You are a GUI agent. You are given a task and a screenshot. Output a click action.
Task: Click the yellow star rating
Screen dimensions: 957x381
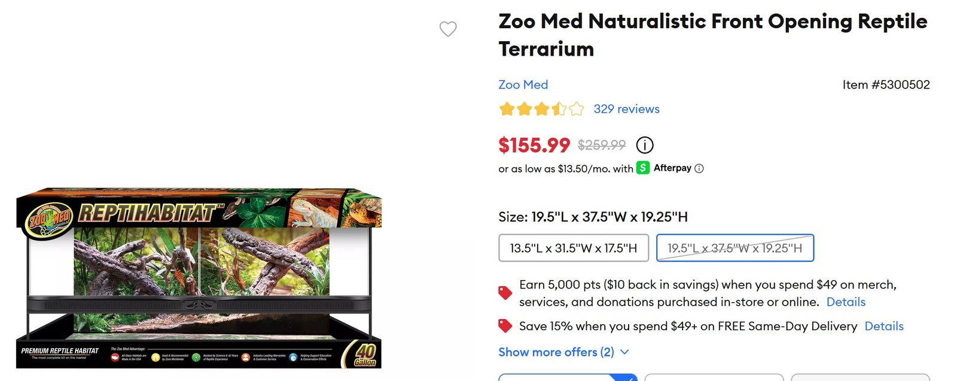541,109
